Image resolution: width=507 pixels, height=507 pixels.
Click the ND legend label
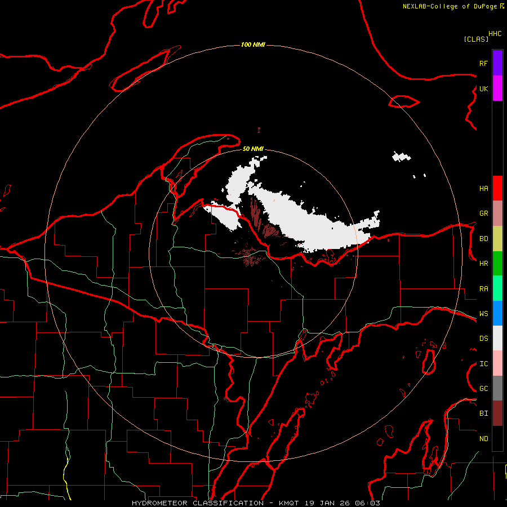[x=483, y=439]
